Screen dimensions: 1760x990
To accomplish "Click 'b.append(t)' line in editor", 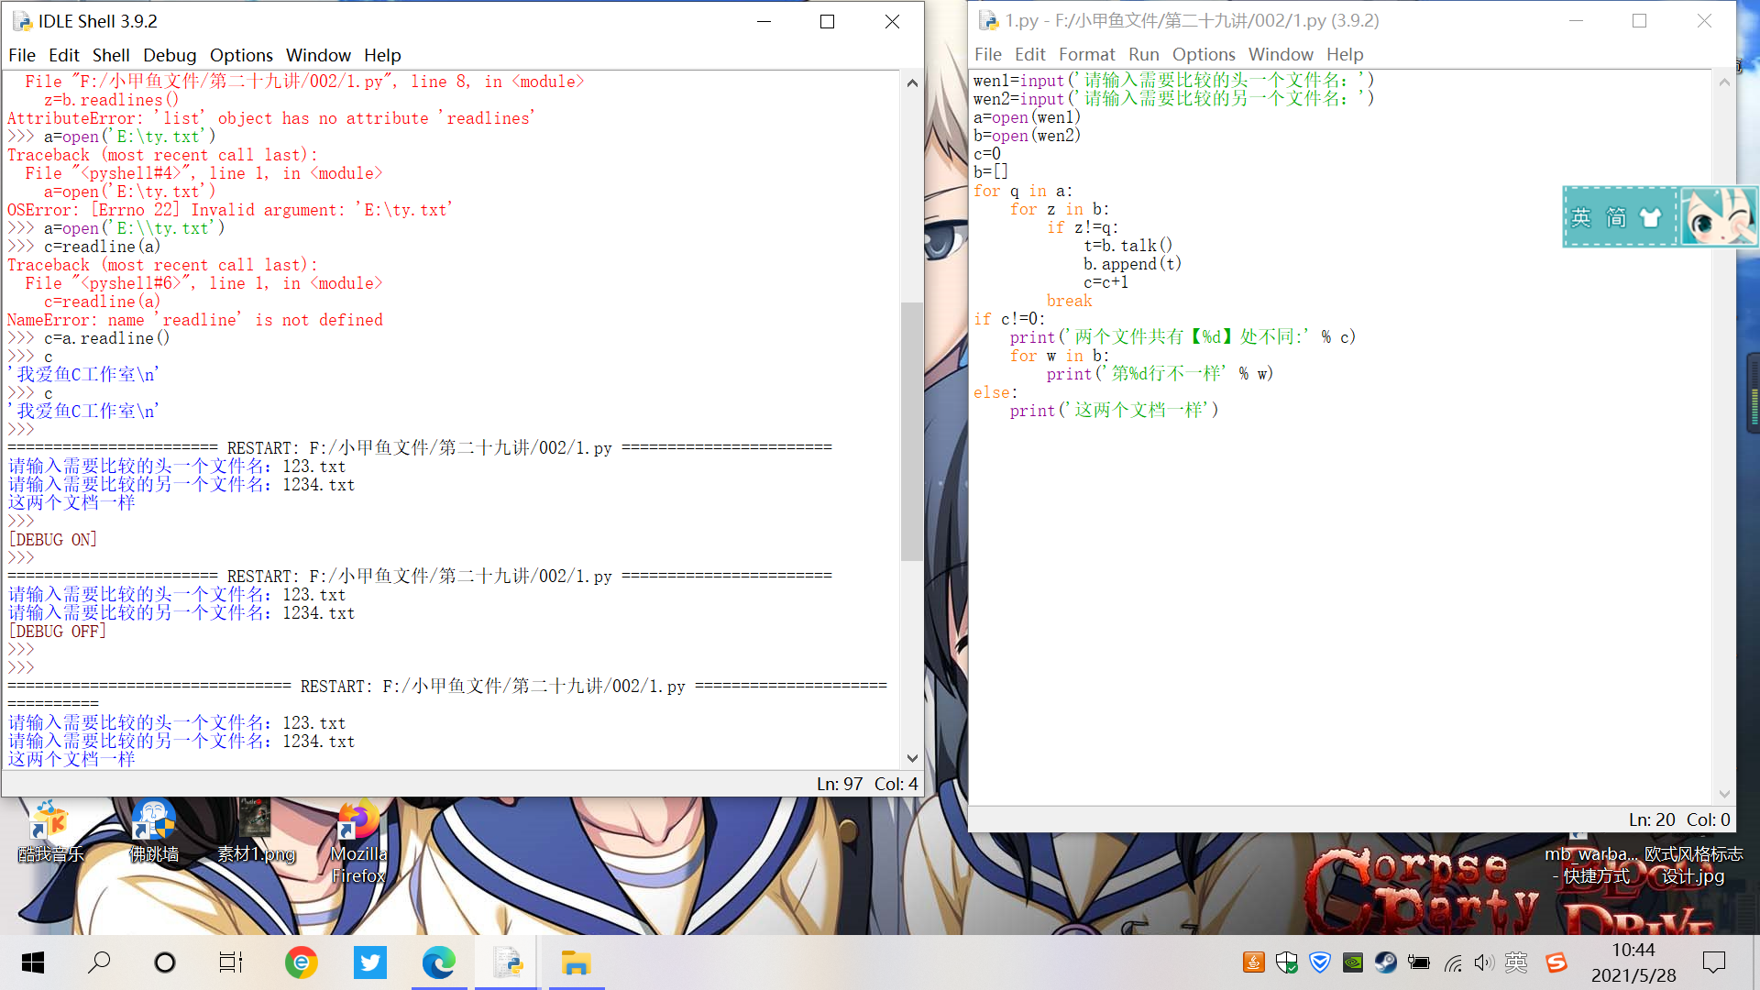I will (x=1132, y=264).
